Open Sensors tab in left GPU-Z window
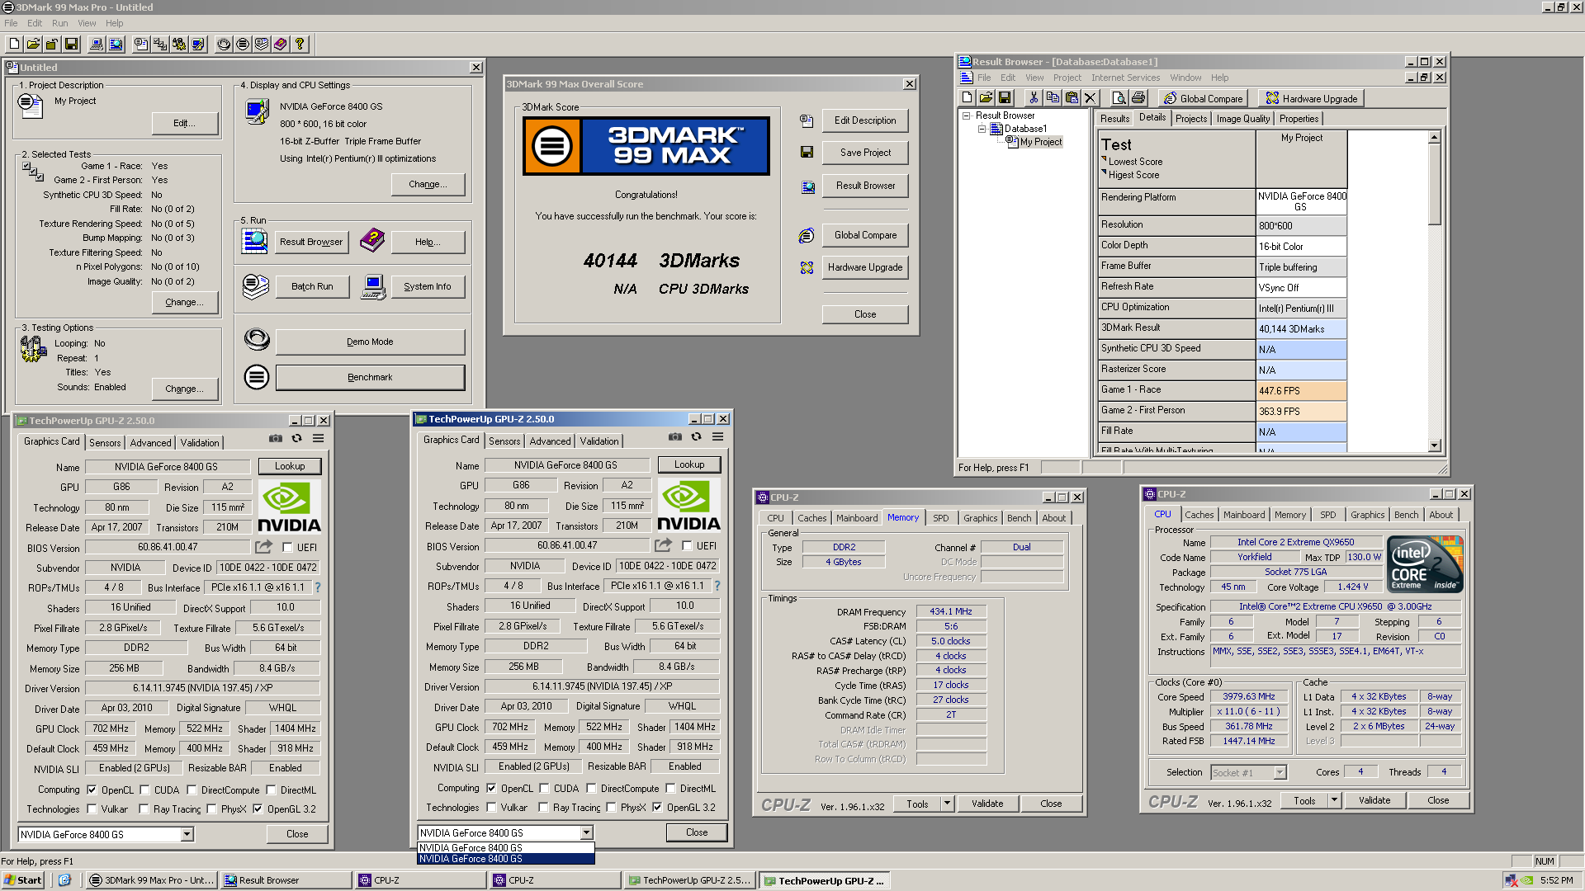1585x891 pixels. (x=105, y=443)
